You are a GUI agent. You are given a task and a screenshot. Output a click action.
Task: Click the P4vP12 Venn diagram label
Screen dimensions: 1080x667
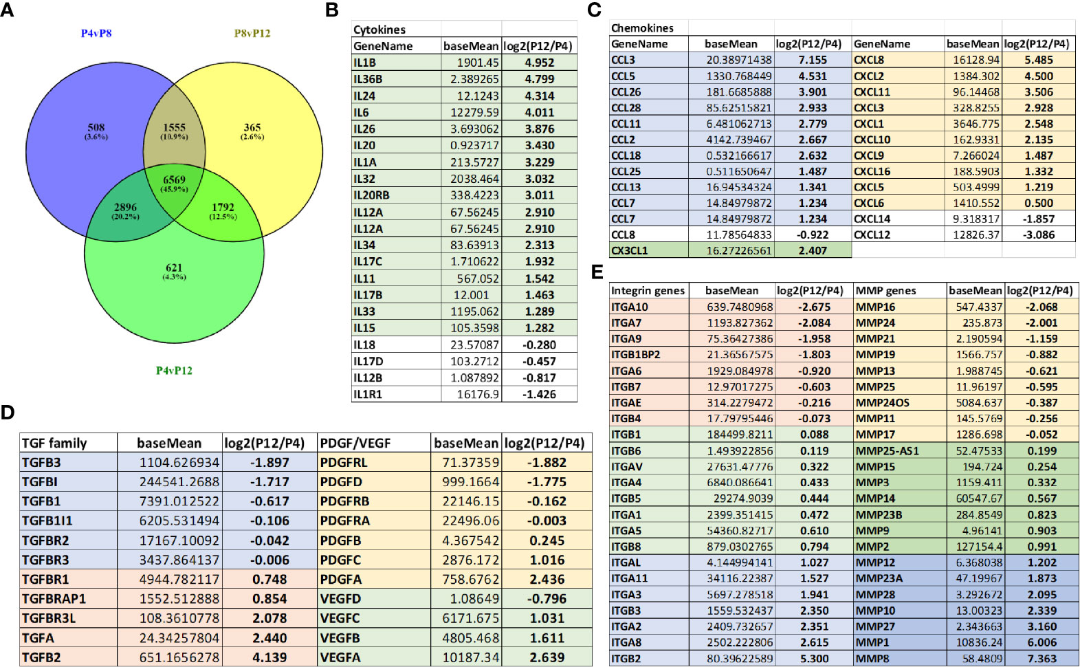[x=174, y=371]
